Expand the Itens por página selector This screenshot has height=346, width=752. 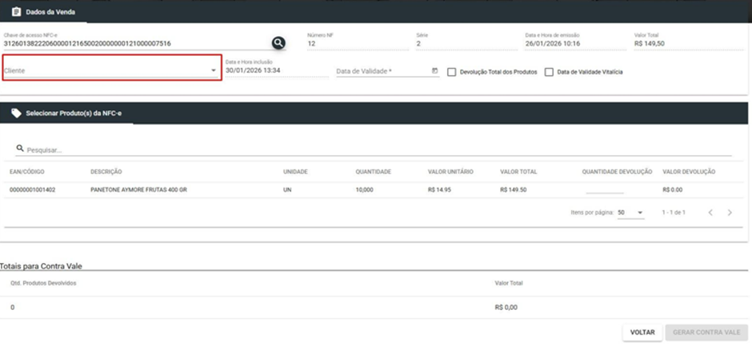click(630, 213)
